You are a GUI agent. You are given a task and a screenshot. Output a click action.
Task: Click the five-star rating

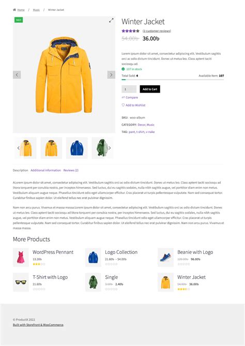(131, 31)
